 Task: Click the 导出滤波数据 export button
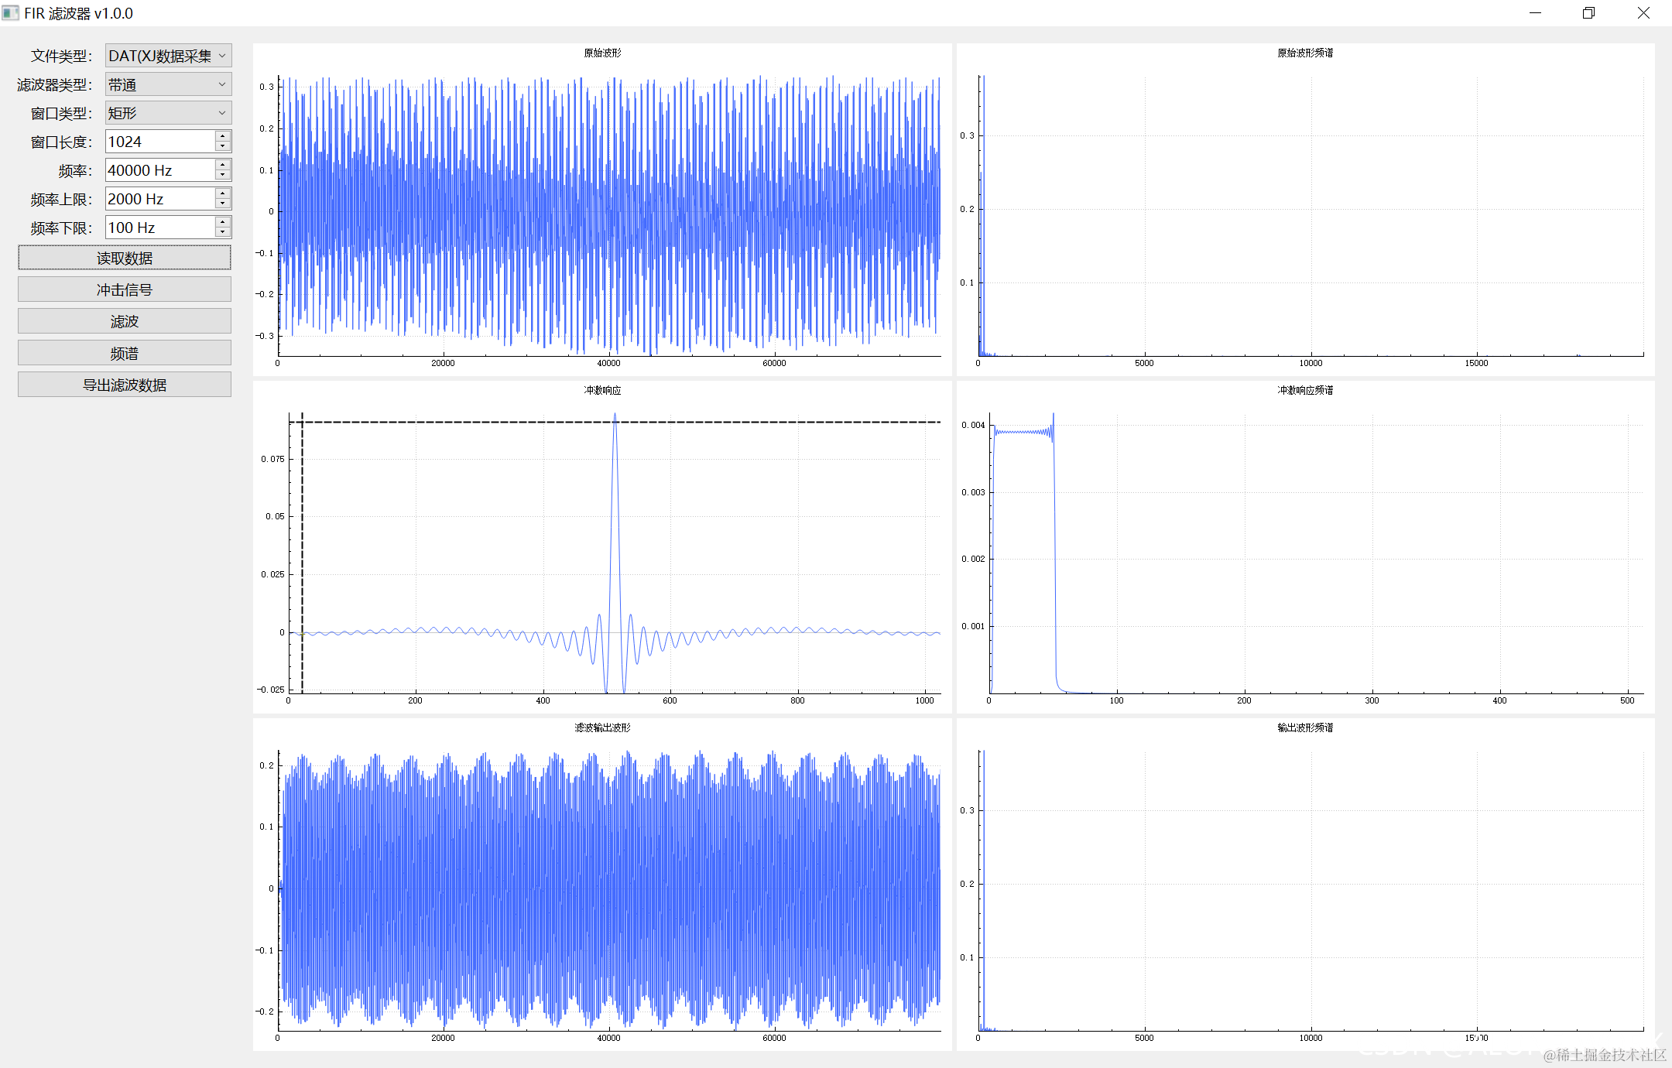pos(125,385)
